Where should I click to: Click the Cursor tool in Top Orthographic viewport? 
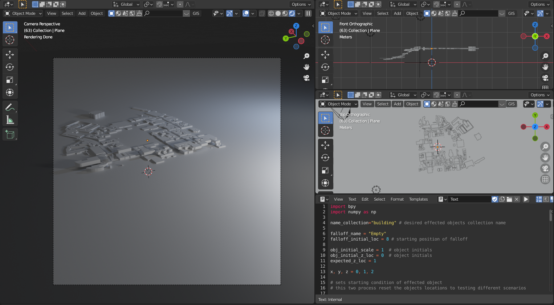[x=325, y=130]
